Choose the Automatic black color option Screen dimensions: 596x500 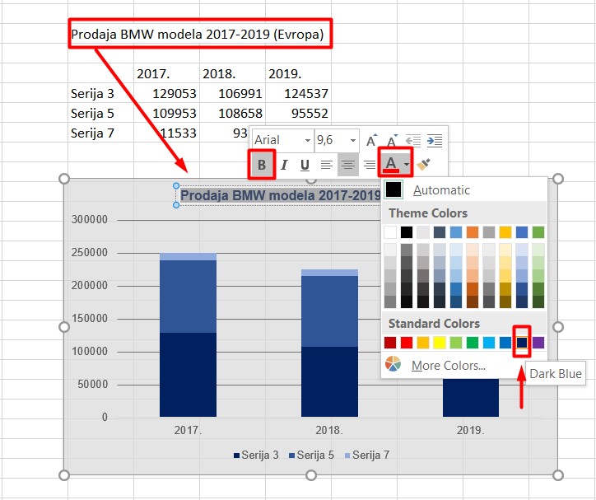point(463,189)
